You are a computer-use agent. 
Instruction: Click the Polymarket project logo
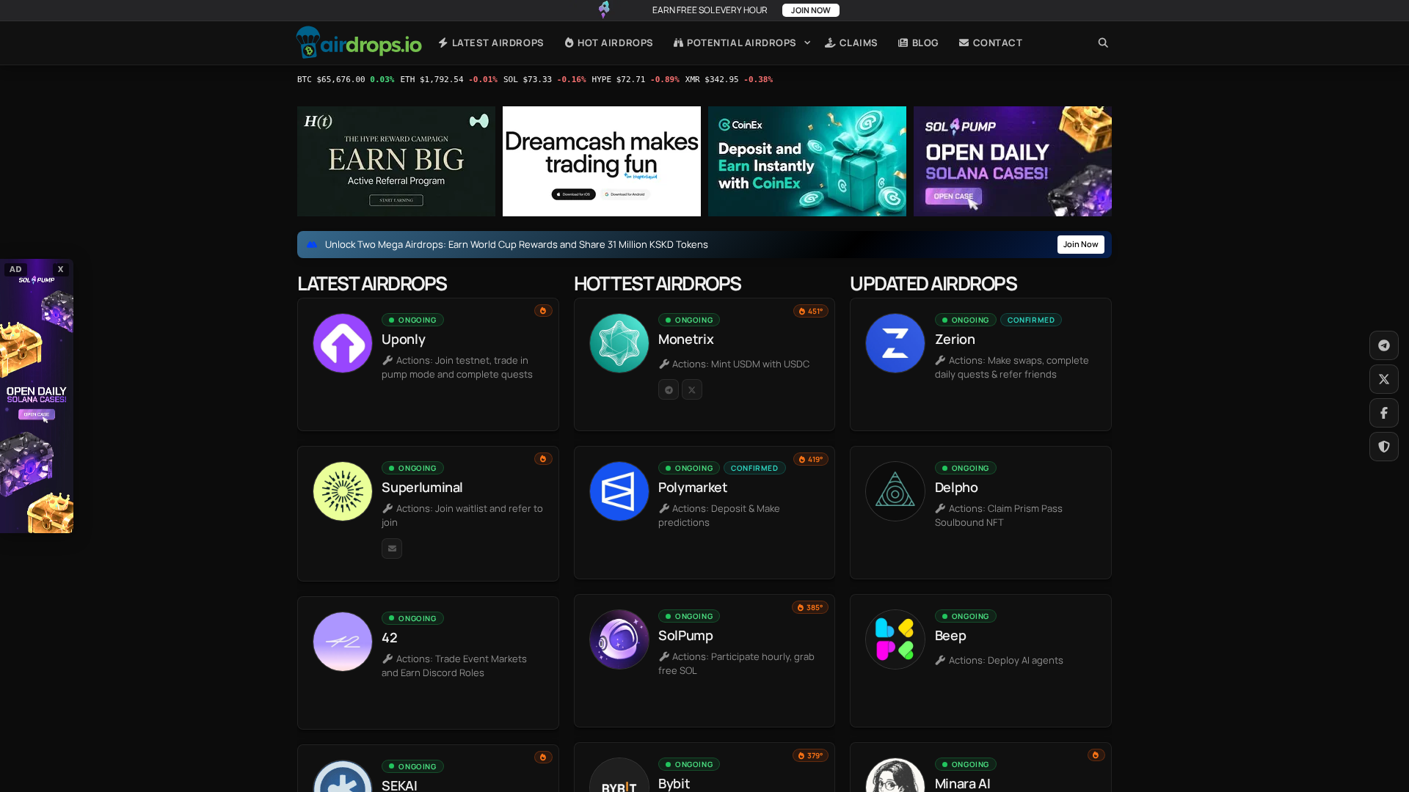(x=619, y=491)
